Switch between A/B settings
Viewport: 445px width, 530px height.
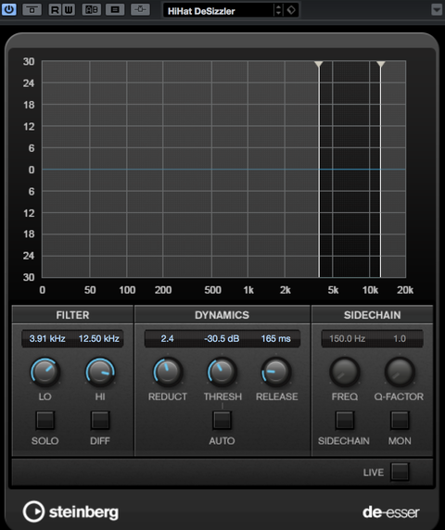(x=92, y=10)
